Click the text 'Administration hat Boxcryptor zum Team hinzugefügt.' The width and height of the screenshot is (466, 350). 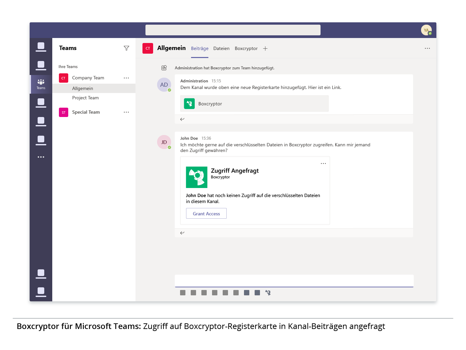tap(225, 68)
